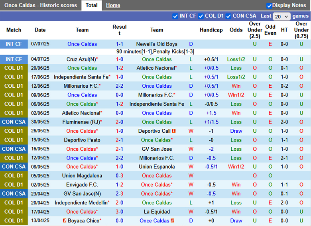The image size is (311, 226).
Task: Click the Odd Even column header
Action: point(270,30)
